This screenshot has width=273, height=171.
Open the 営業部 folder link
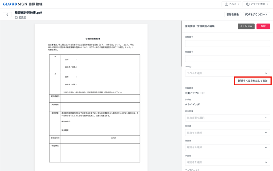[x=22, y=17]
